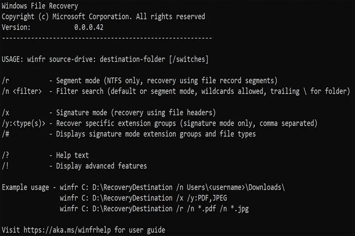Click the /x switch text

point(5,112)
